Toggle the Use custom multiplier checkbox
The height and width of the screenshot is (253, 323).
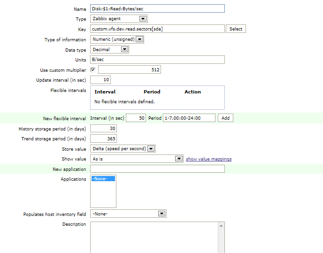(93, 70)
